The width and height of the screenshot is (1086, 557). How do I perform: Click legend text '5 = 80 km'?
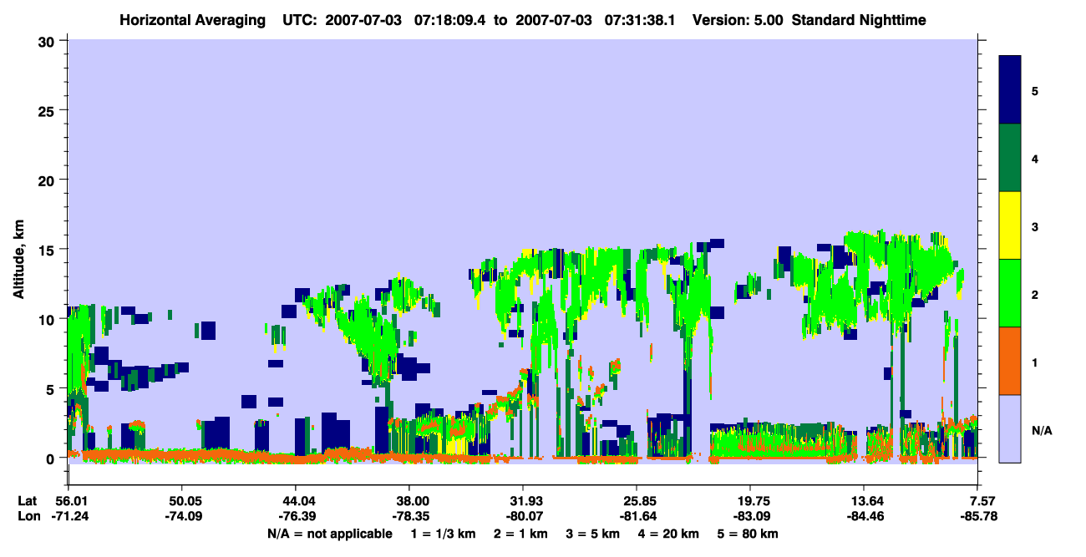coord(749,533)
